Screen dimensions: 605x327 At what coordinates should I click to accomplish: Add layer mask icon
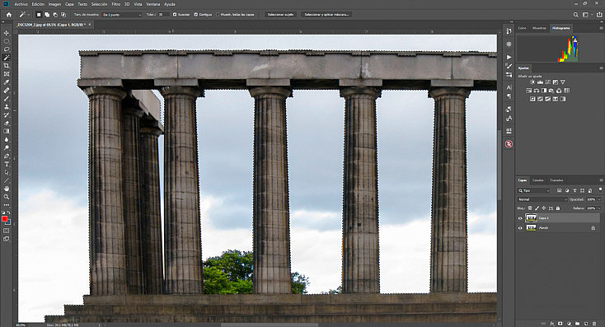click(560, 324)
